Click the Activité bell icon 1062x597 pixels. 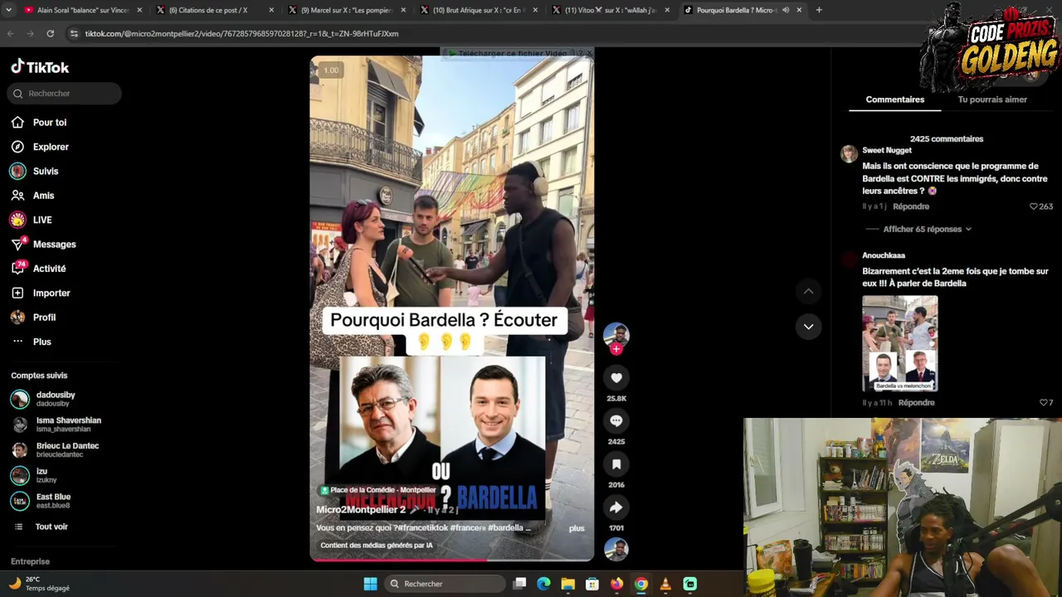(17, 269)
